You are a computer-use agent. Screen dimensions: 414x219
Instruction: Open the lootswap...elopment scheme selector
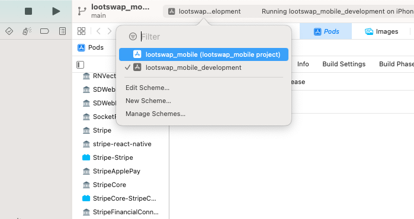(205, 11)
